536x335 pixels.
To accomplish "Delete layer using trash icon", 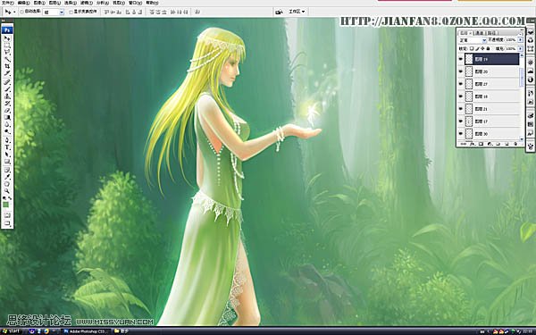I will tap(515, 144).
